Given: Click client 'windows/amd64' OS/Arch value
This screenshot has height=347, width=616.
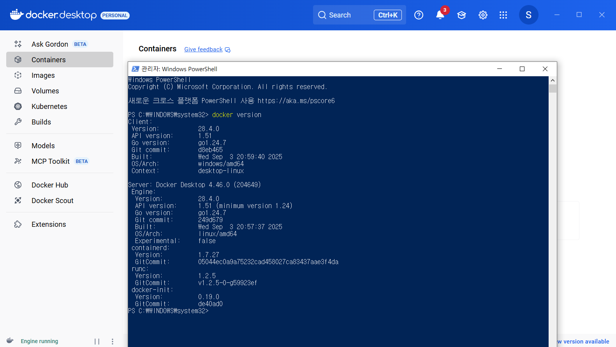Looking at the screenshot, I should point(221,164).
